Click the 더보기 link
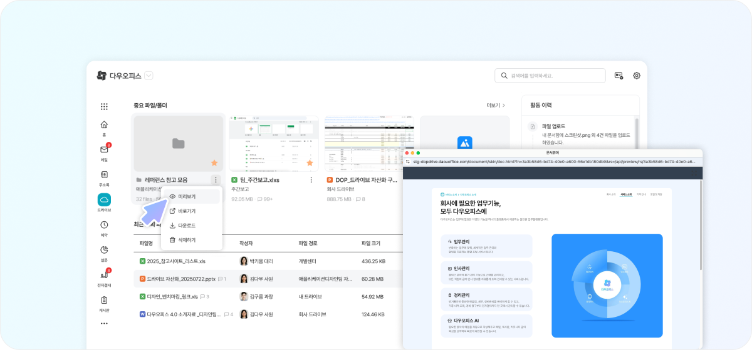Image resolution: width=752 pixels, height=350 pixels. click(x=496, y=106)
